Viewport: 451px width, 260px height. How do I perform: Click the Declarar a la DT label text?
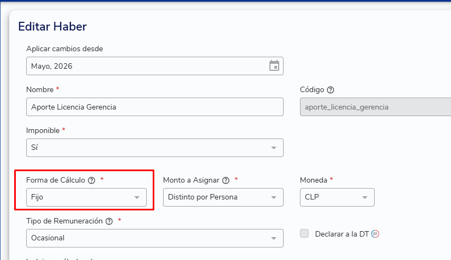tap(342, 234)
